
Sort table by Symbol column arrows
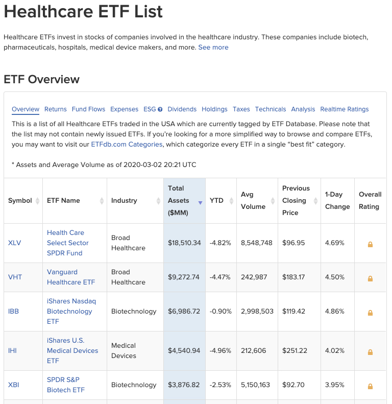[x=37, y=201]
